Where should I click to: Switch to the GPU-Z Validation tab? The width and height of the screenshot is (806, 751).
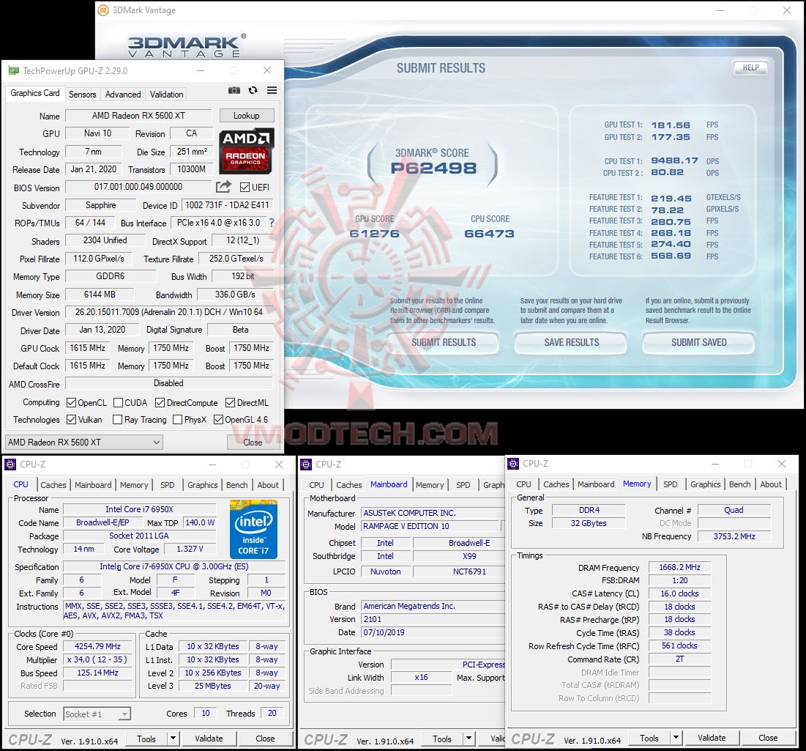click(167, 94)
